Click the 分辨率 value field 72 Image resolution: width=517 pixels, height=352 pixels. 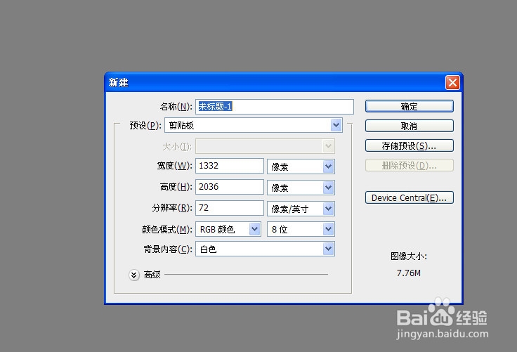click(230, 208)
